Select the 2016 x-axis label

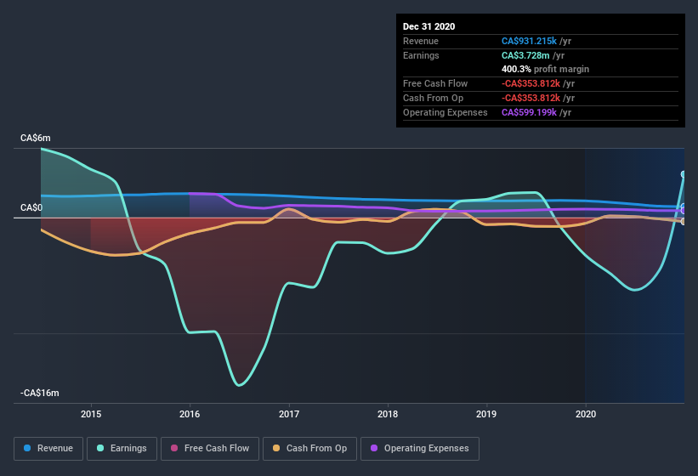(x=190, y=414)
